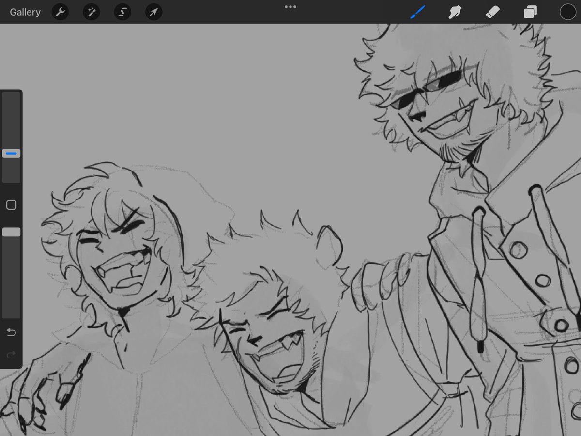Open the Actions wrench menu
Viewport: 581px width, 436px height.
click(x=60, y=12)
